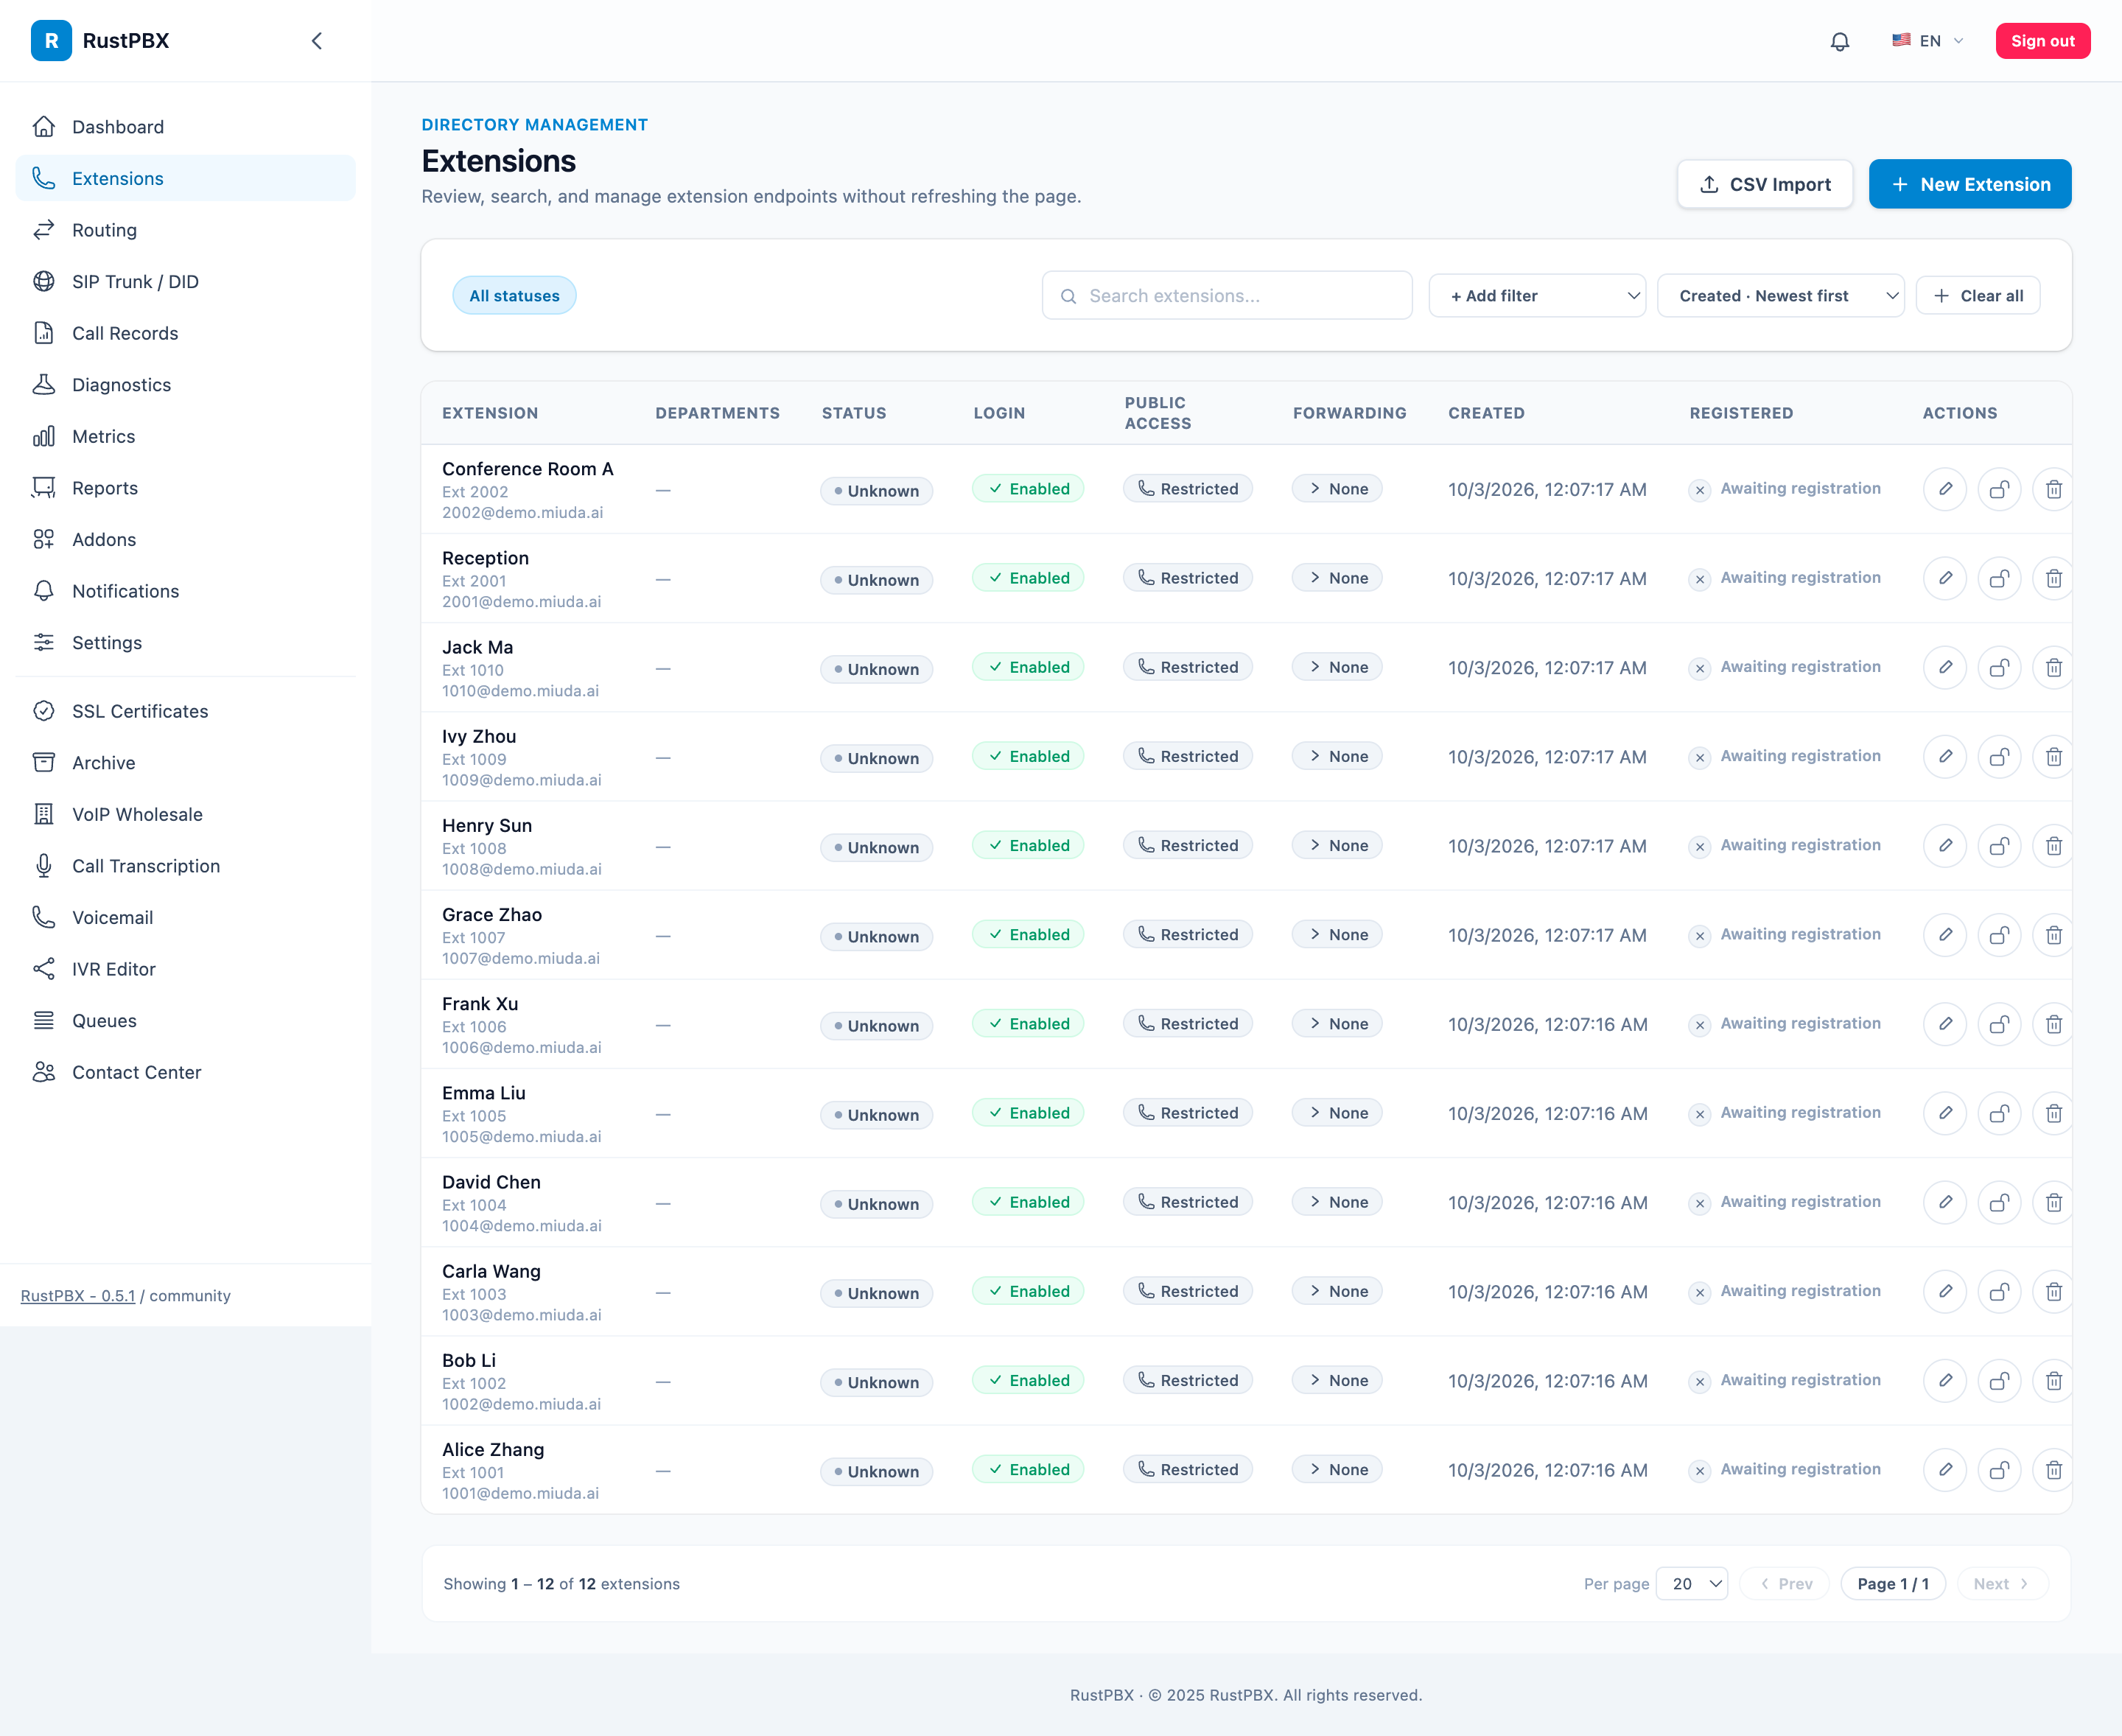This screenshot has width=2122, height=1736.
Task: Click the RustPBX logo icon
Action: tap(51, 41)
